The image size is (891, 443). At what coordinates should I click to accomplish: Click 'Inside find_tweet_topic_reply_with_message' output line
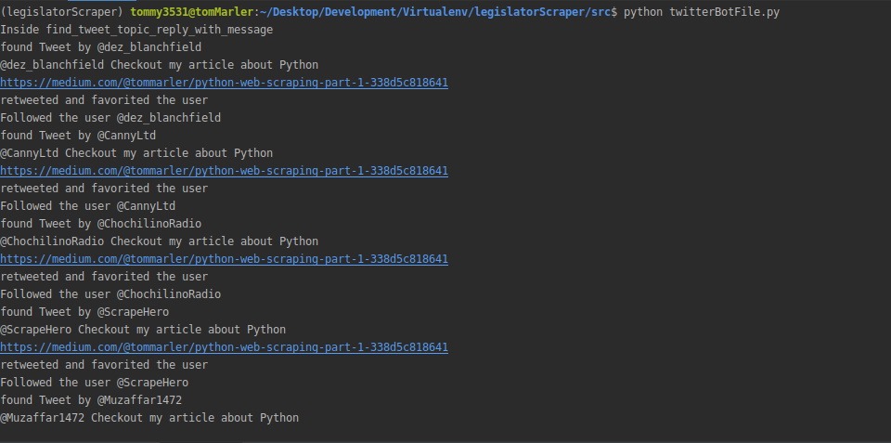click(x=136, y=30)
